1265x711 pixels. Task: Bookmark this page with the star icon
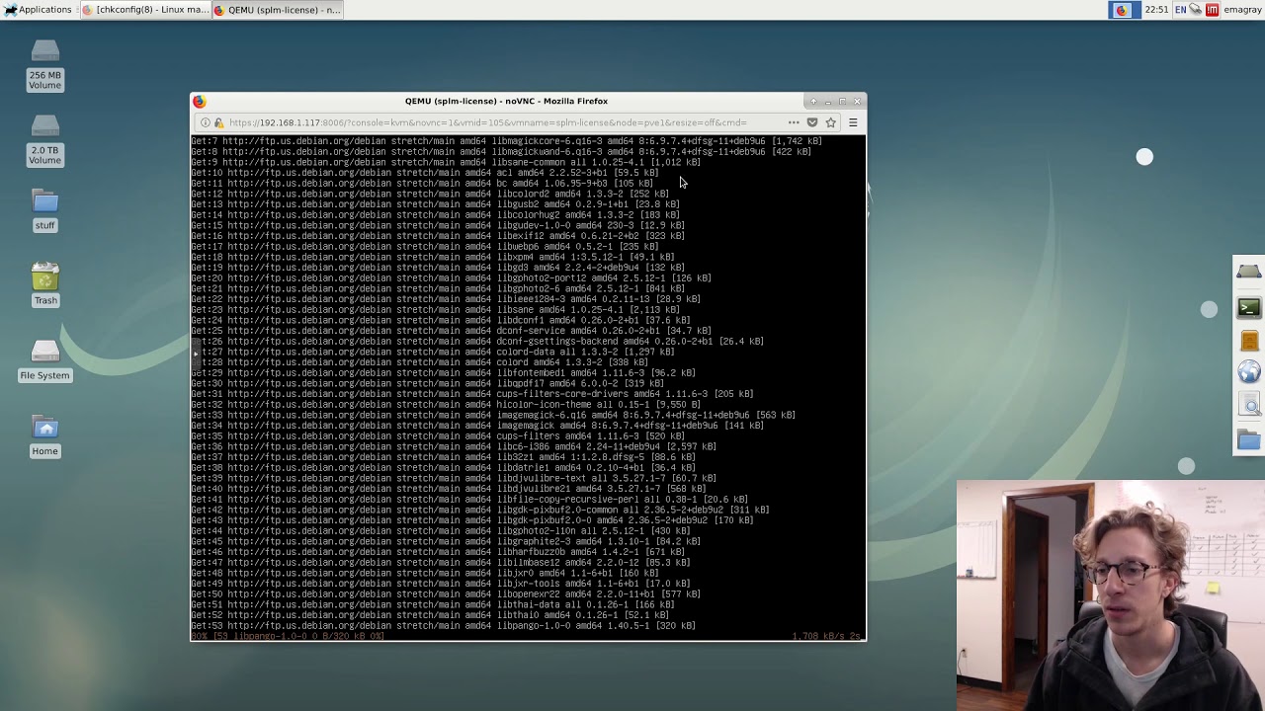(831, 122)
